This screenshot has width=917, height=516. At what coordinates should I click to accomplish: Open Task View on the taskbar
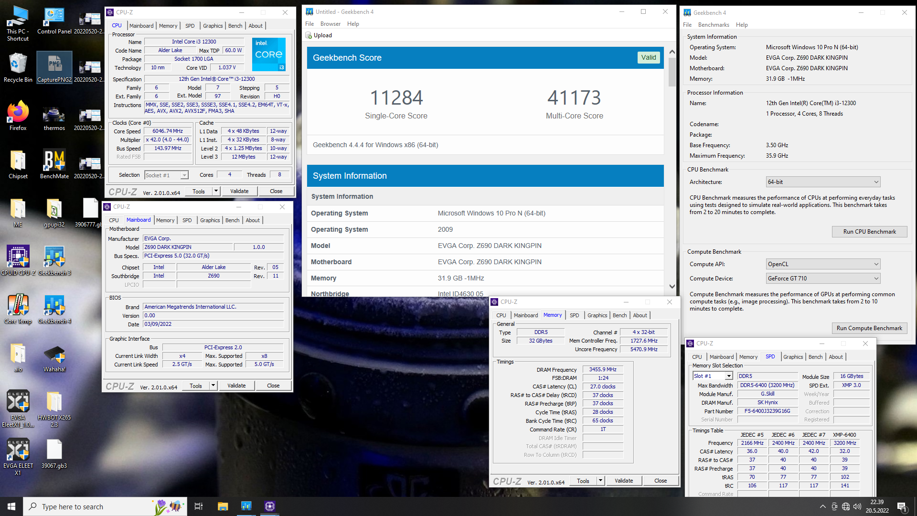coord(199,506)
